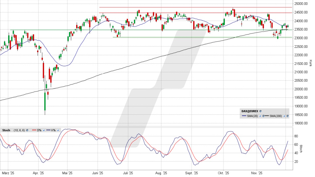Image resolution: width=315 pixels, height=177 pixels.
Task: Open the Stoch indicator settings globe icon
Action: [x=27, y=130]
